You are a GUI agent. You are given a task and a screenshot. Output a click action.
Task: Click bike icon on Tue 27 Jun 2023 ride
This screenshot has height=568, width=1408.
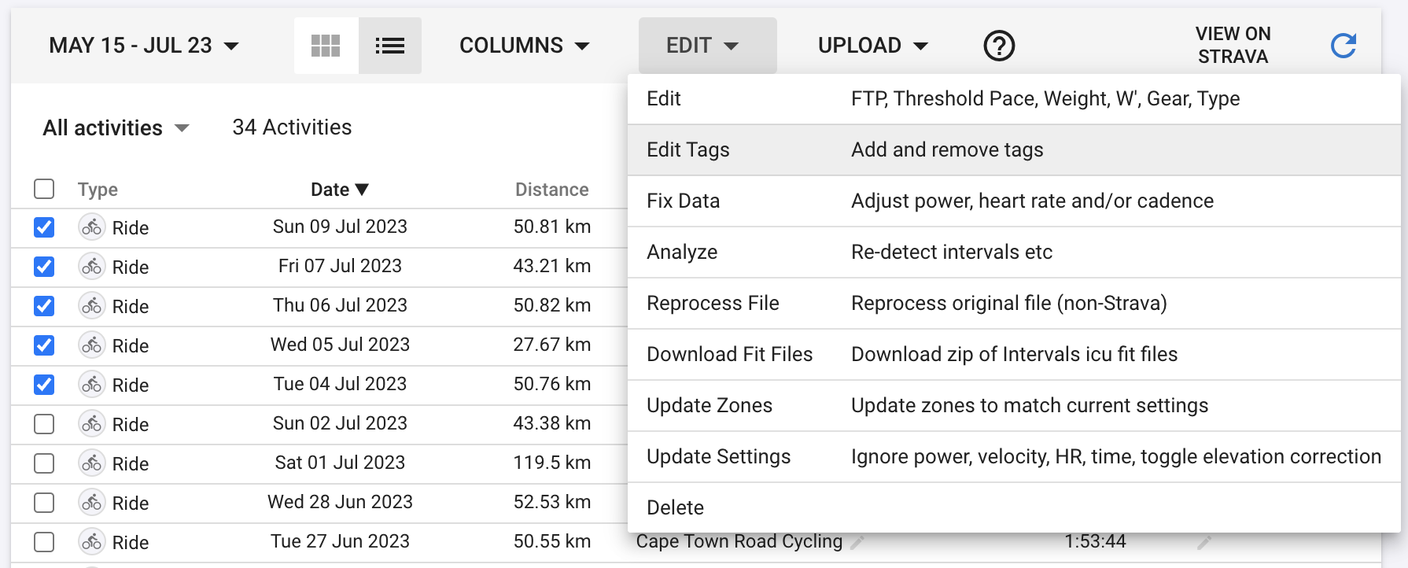point(92,542)
